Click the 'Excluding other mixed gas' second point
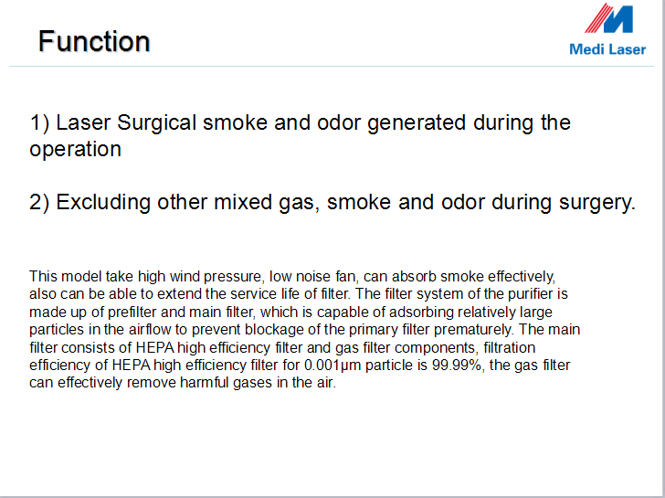 [x=332, y=202]
